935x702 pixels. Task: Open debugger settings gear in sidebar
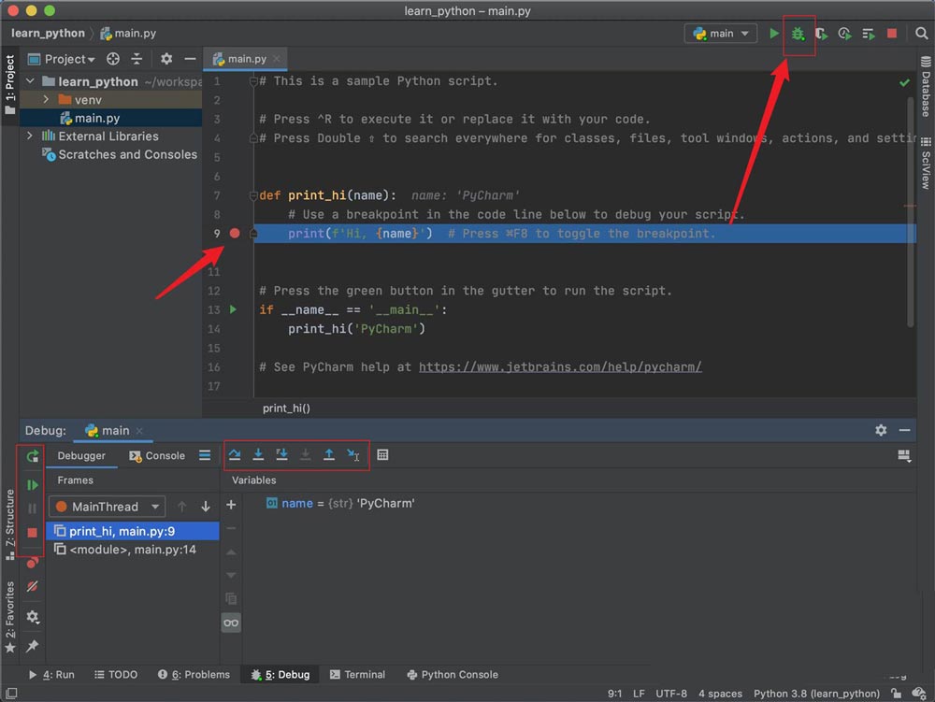32,617
